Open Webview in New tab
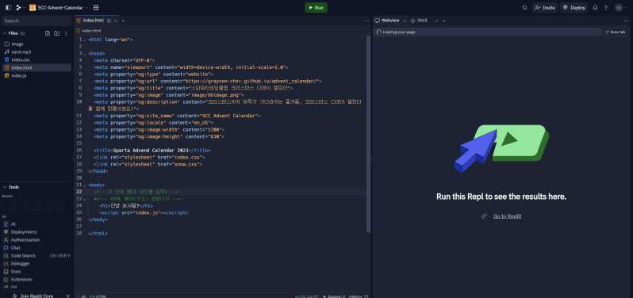 [616, 32]
